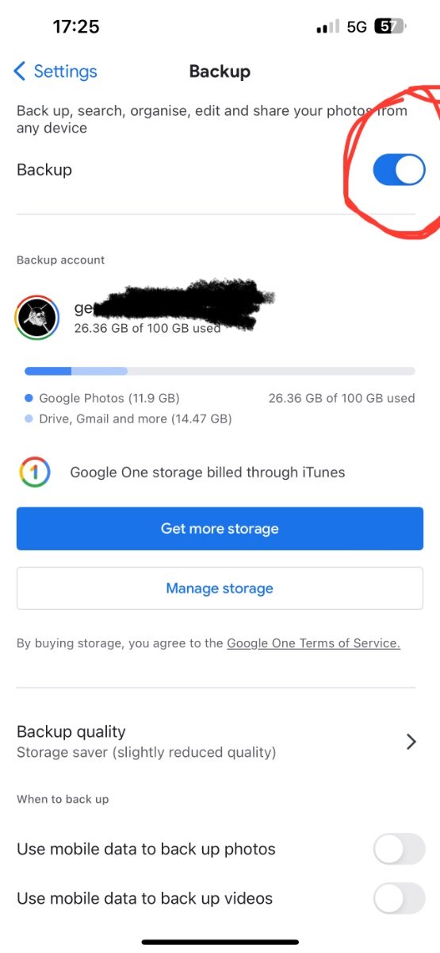Tap the Backup page title
Viewport: 440px width, 953px height.
coord(220,71)
